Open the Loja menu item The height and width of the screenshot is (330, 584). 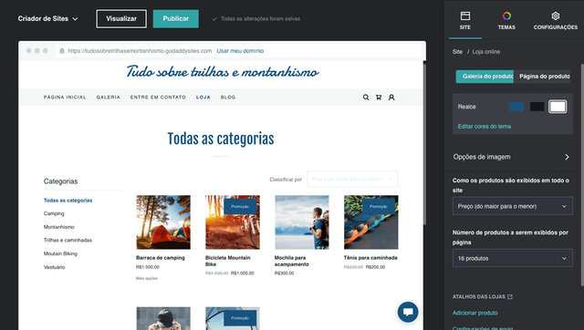203,98
